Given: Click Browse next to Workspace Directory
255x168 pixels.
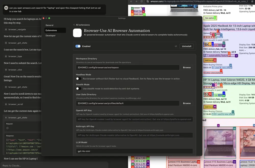Looking at the screenshot, I should click(x=187, y=68).
